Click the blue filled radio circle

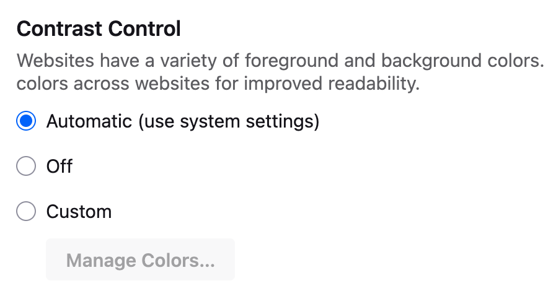click(26, 121)
